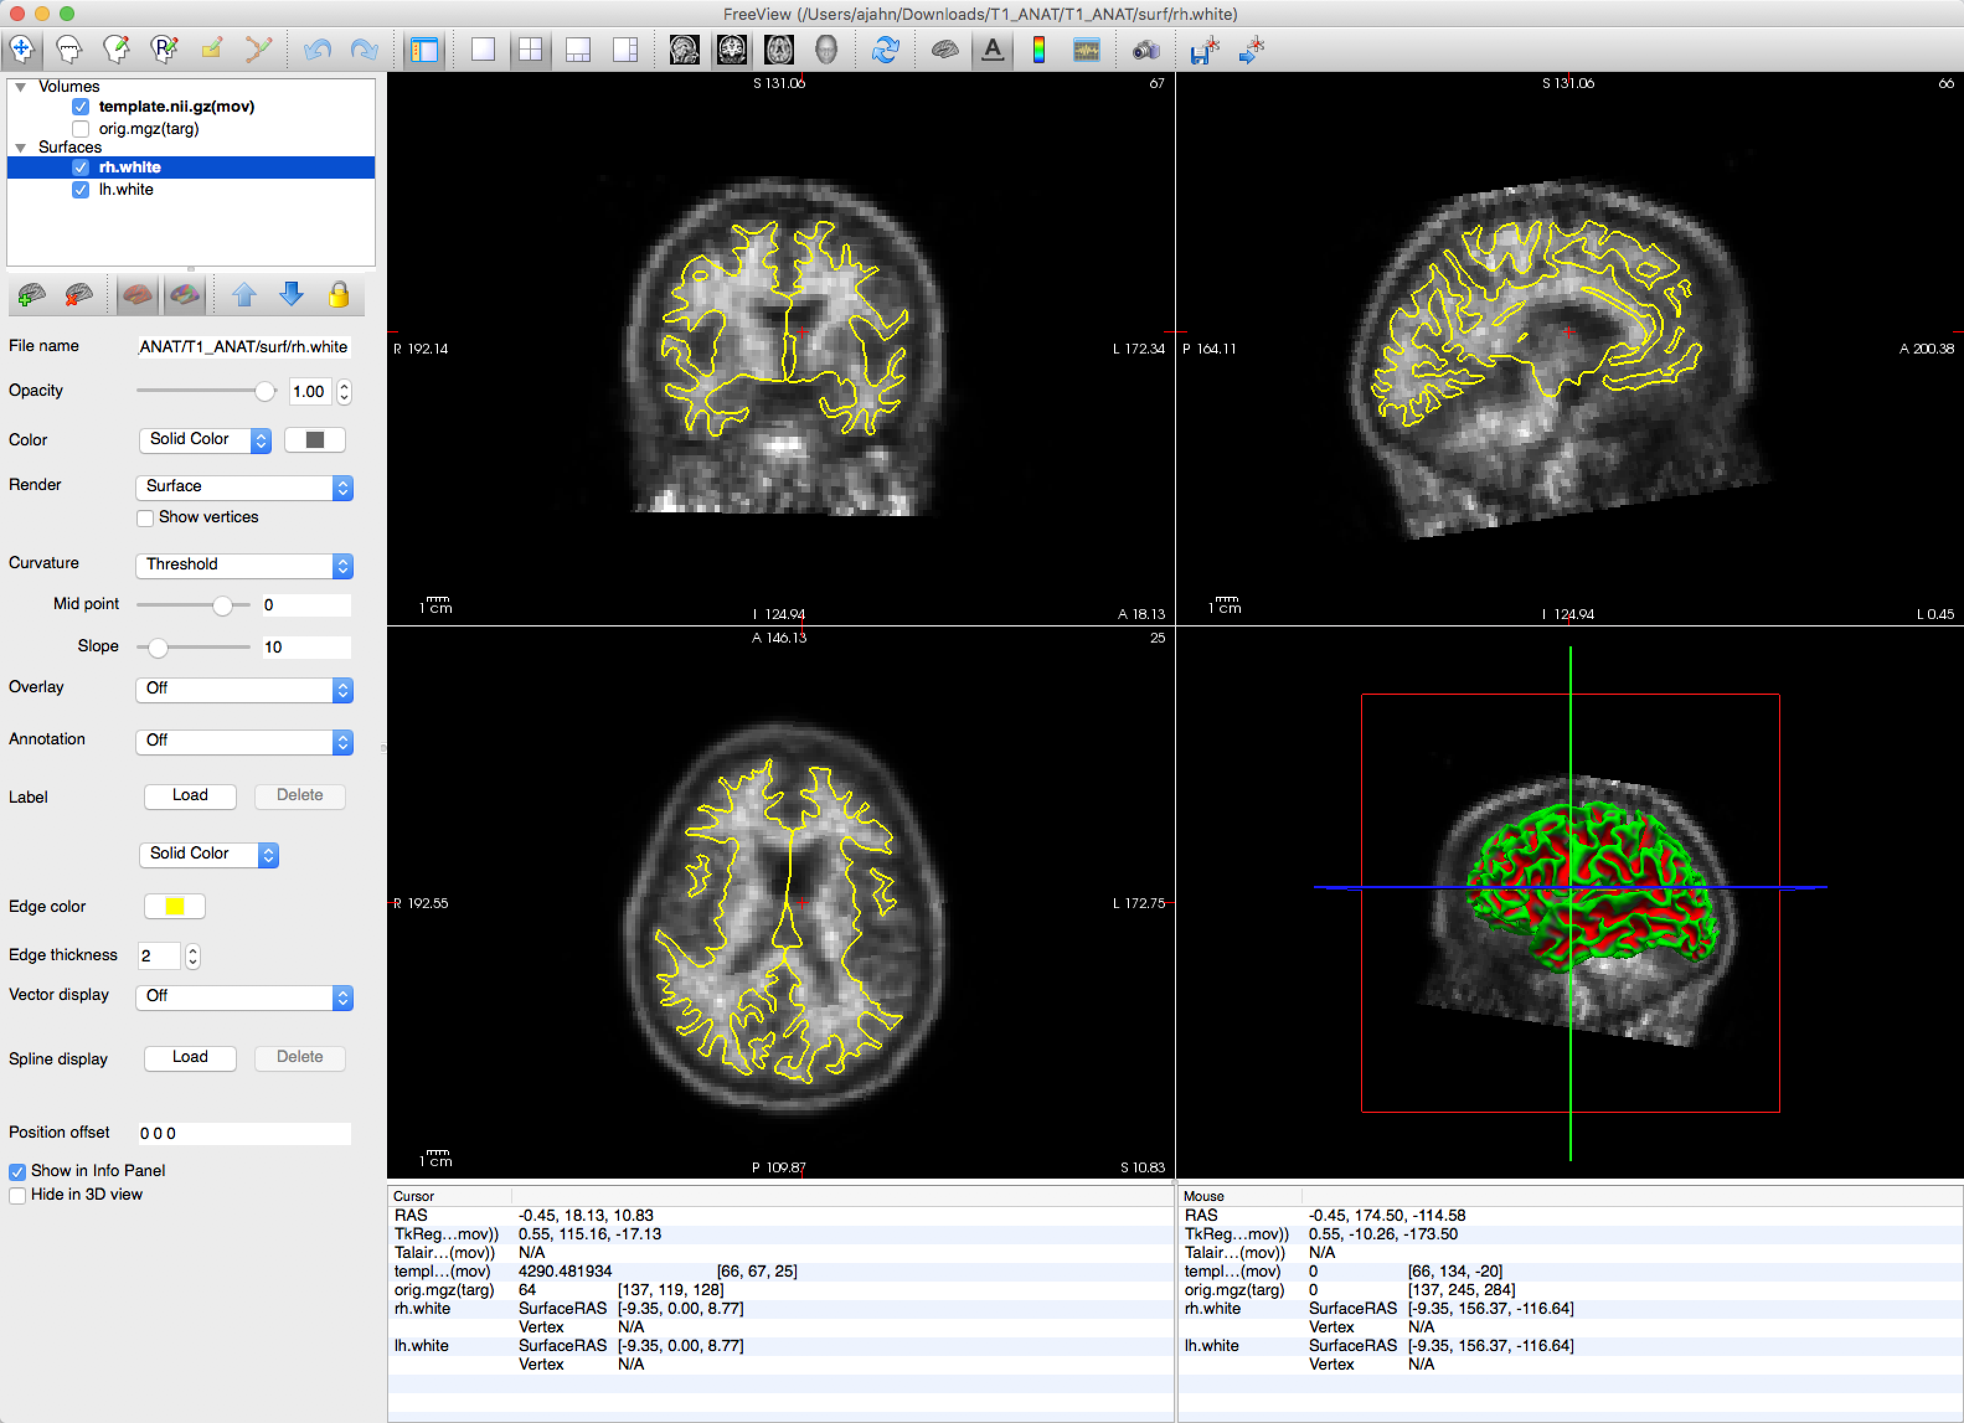
Task: Click the Redo arrow icon
Action: pos(365,50)
